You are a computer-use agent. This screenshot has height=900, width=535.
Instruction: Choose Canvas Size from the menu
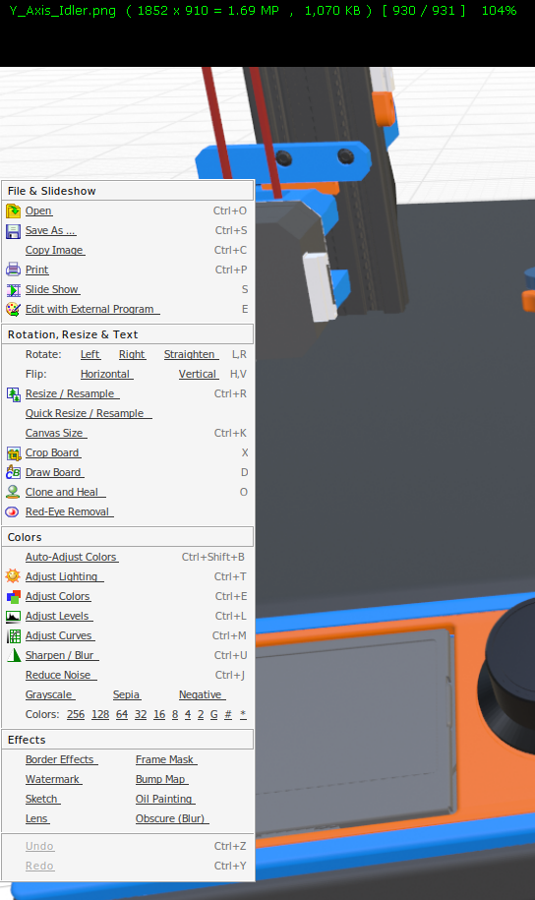click(56, 434)
